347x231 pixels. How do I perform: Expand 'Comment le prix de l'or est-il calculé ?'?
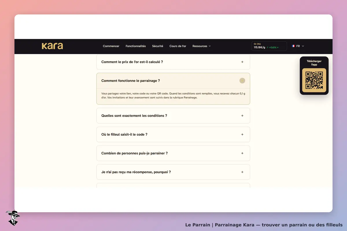pos(173,62)
